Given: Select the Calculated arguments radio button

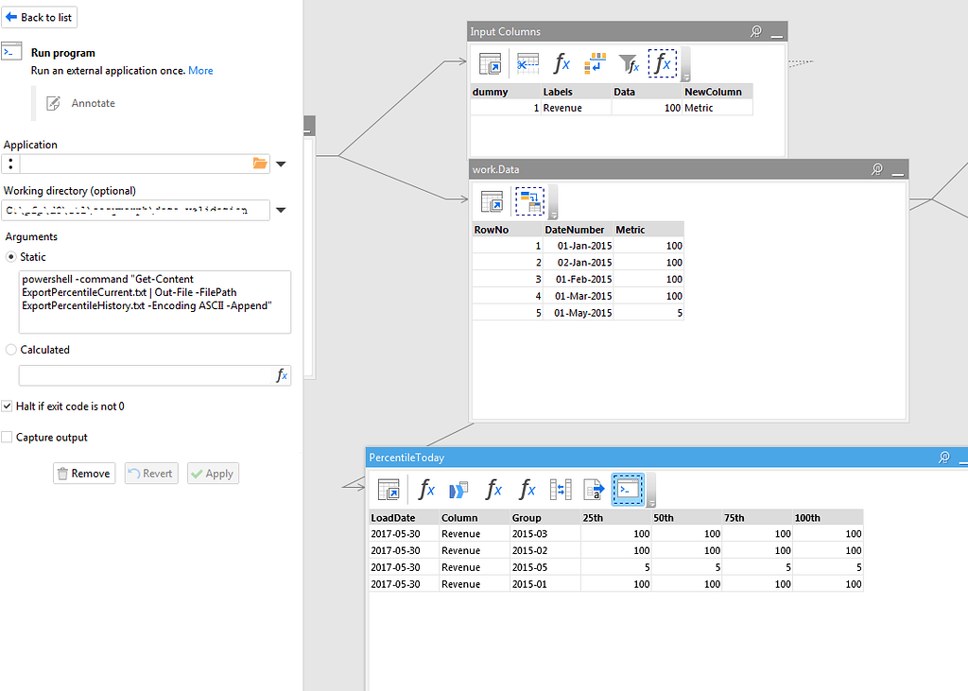Looking at the screenshot, I should click(x=10, y=350).
